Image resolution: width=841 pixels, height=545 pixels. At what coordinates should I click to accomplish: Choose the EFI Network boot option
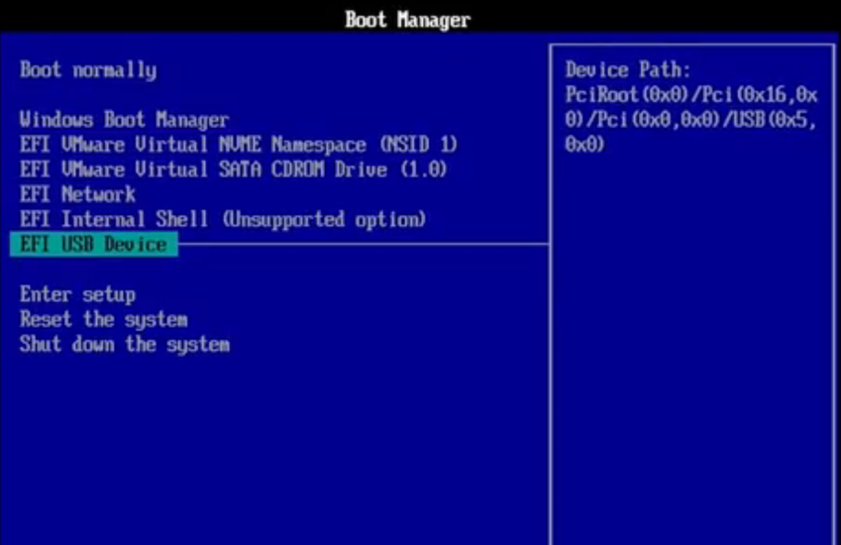(x=78, y=194)
